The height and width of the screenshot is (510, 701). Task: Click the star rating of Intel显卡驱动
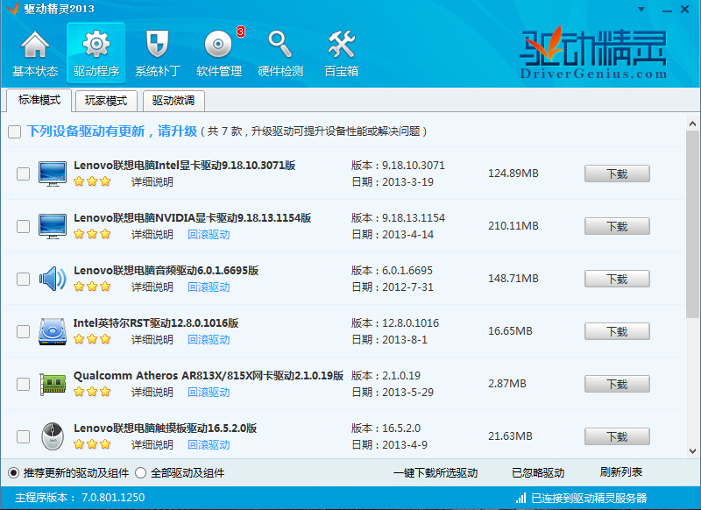click(92, 181)
